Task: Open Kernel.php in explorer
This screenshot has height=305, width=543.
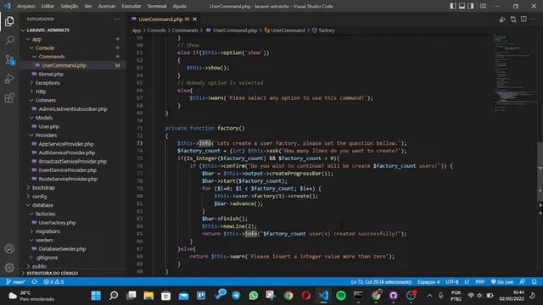Action: (x=73, y=74)
